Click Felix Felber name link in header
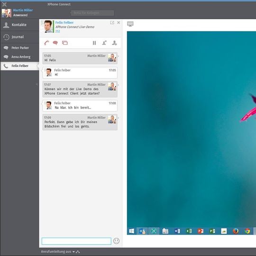256x256 pixels. click(x=64, y=23)
